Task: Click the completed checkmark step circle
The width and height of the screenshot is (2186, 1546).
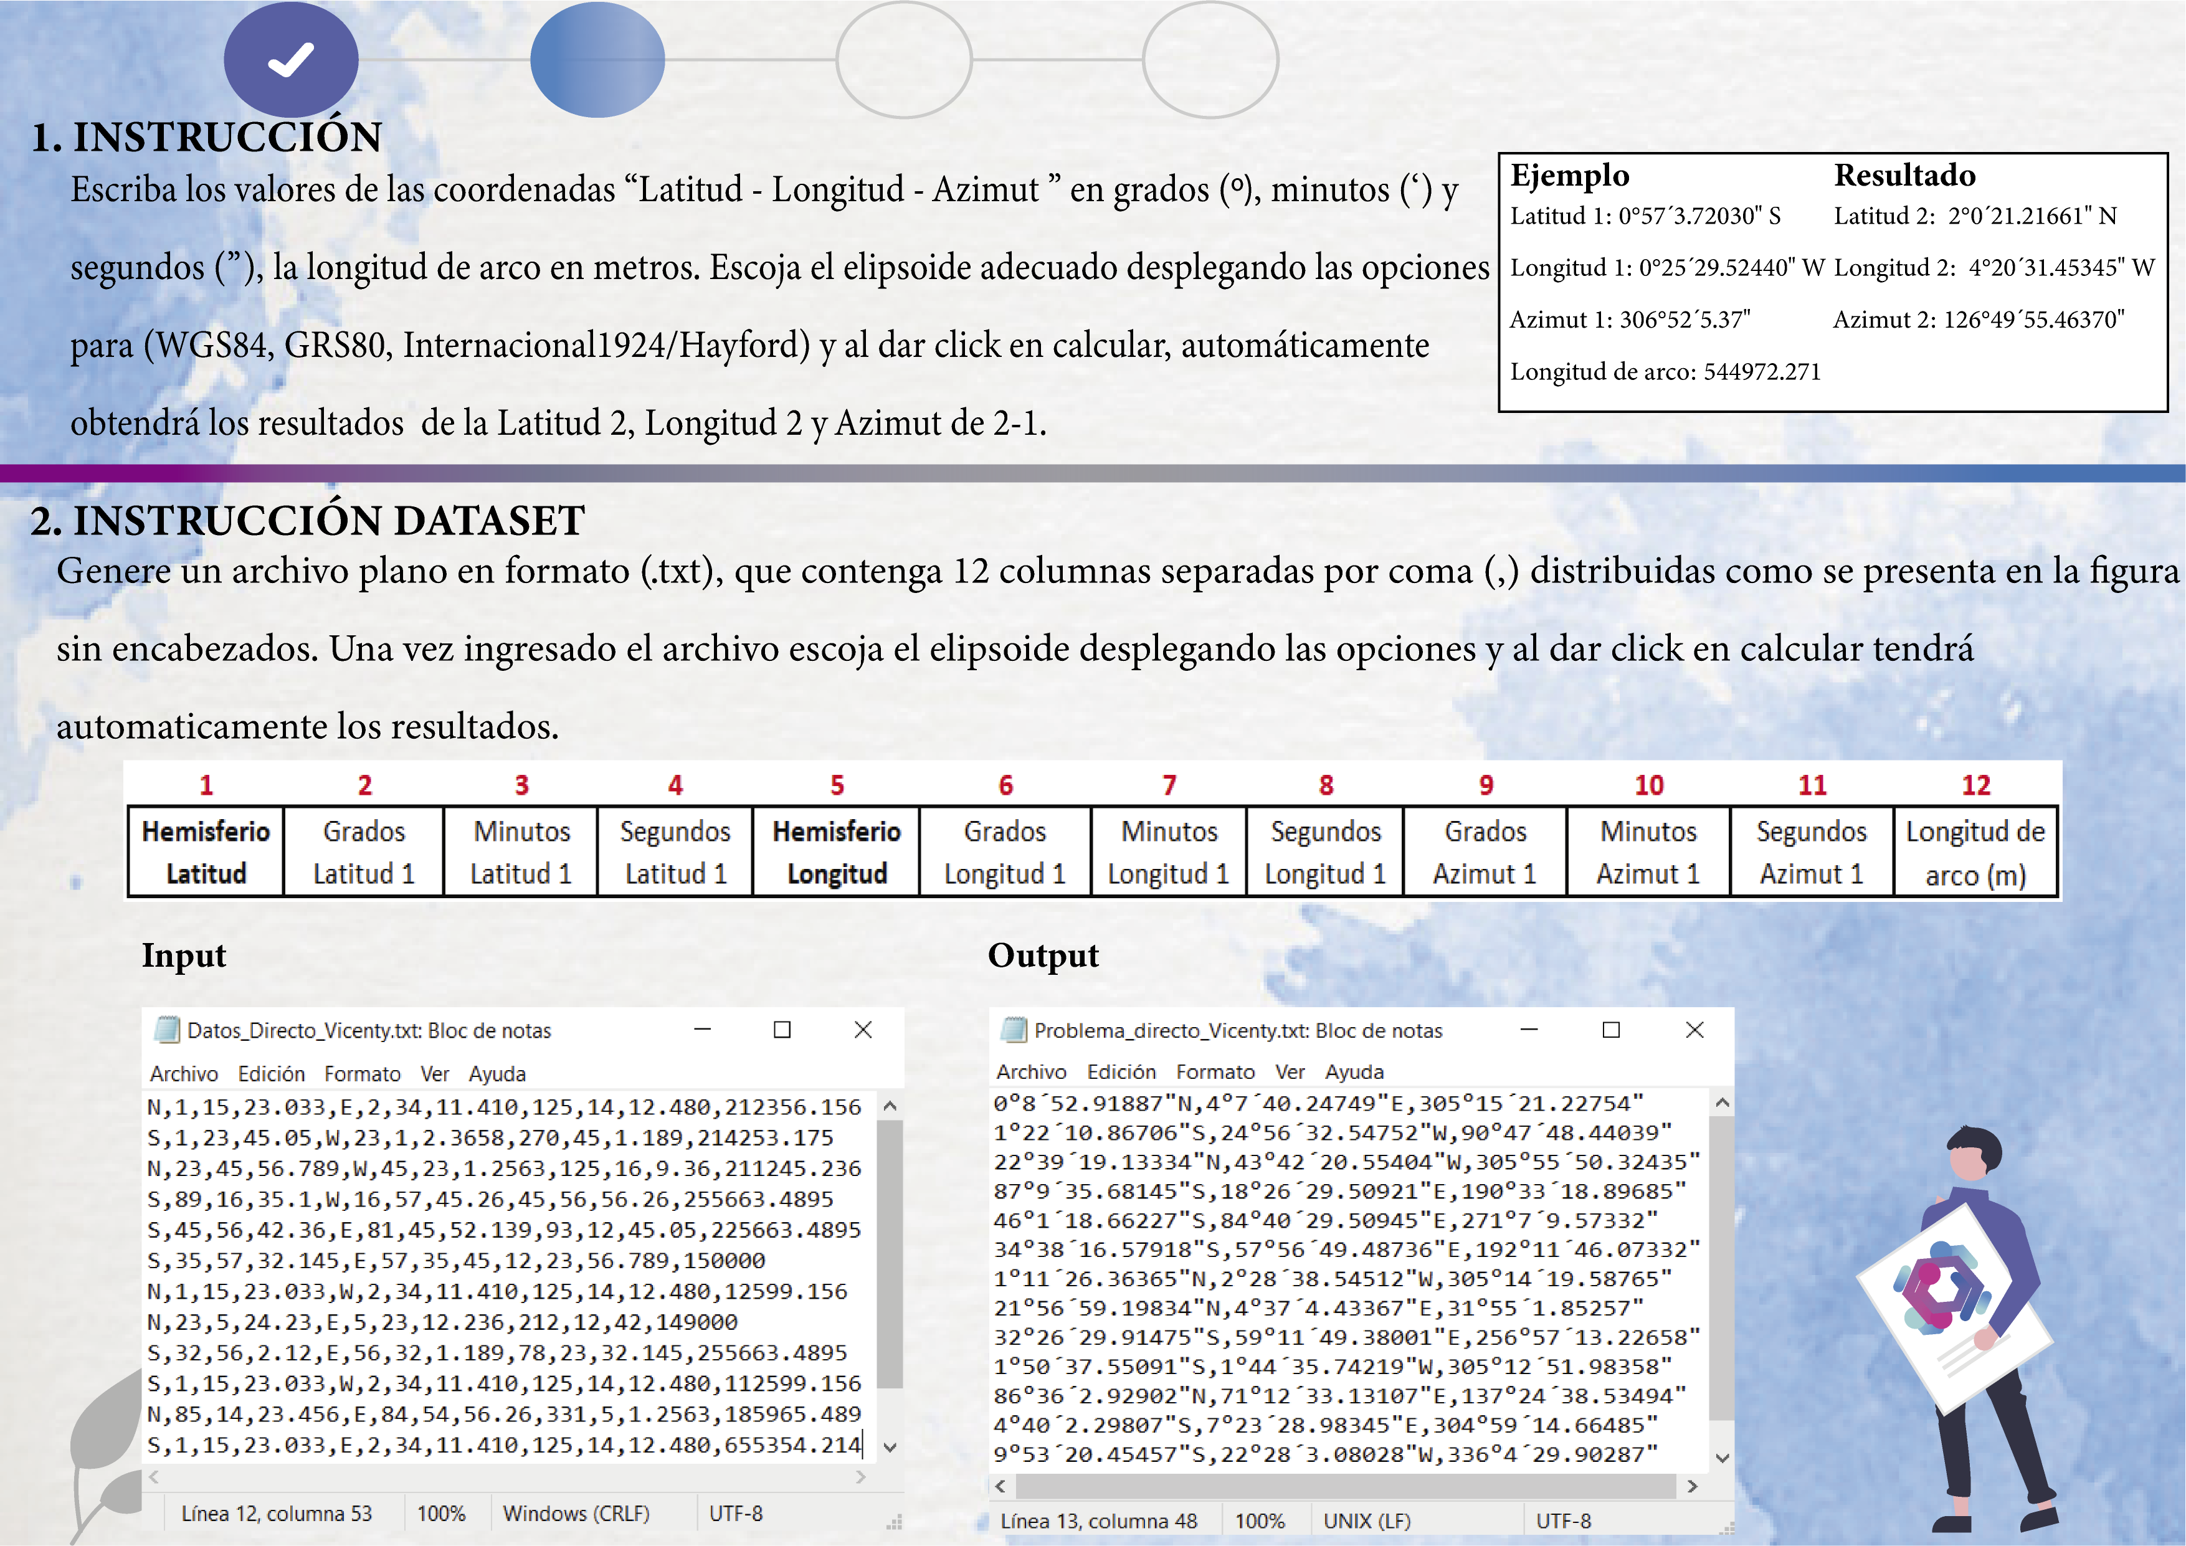Action: click(x=290, y=59)
